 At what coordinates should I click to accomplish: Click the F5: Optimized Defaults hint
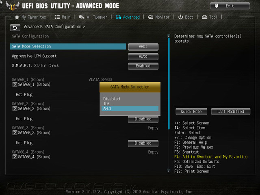tap(197, 162)
